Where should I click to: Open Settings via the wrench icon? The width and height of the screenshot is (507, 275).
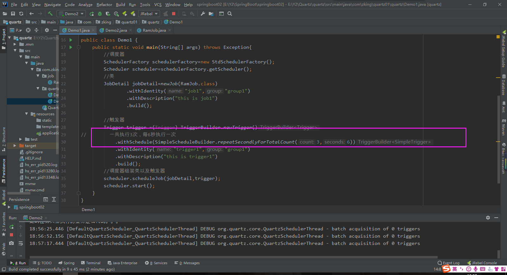click(x=203, y=14)
